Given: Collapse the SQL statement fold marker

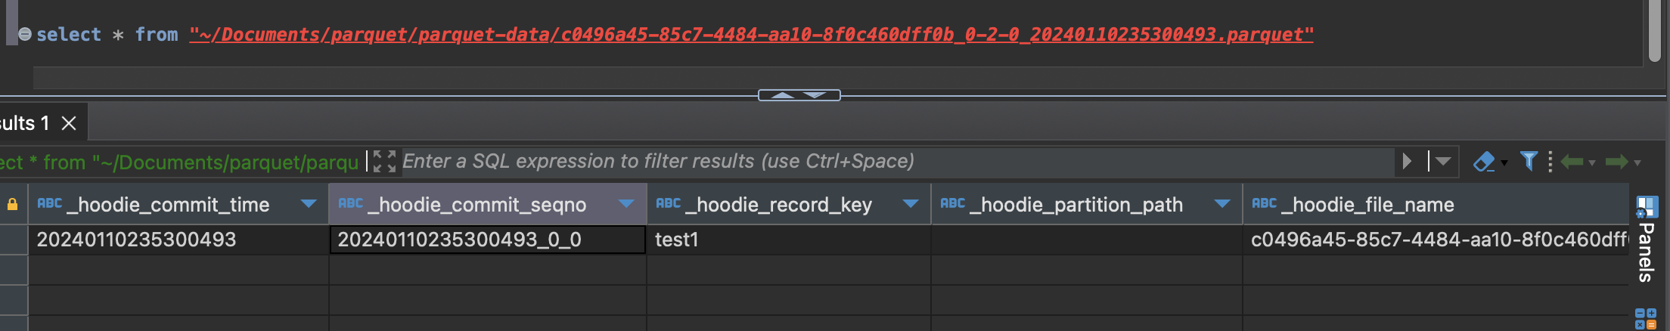Looking at the screenshot, I should [25, 34].
